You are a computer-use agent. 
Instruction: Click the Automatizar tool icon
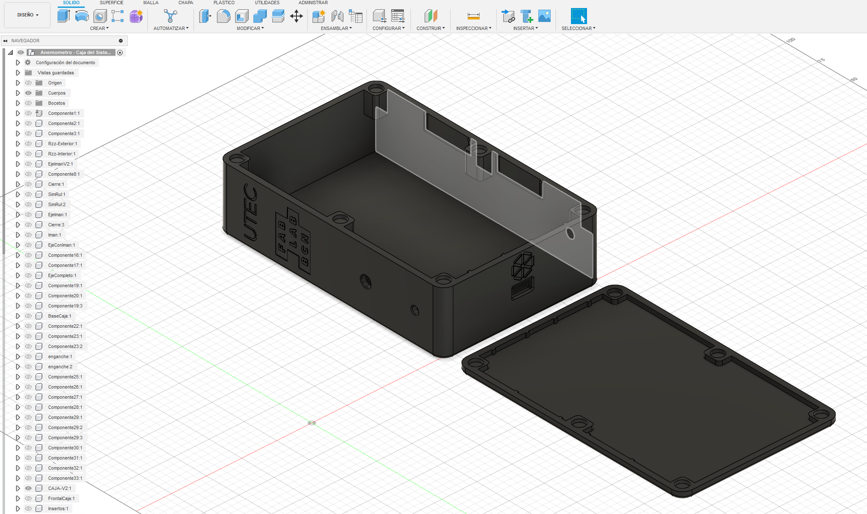pyautogui.click(x=170, y=16)
